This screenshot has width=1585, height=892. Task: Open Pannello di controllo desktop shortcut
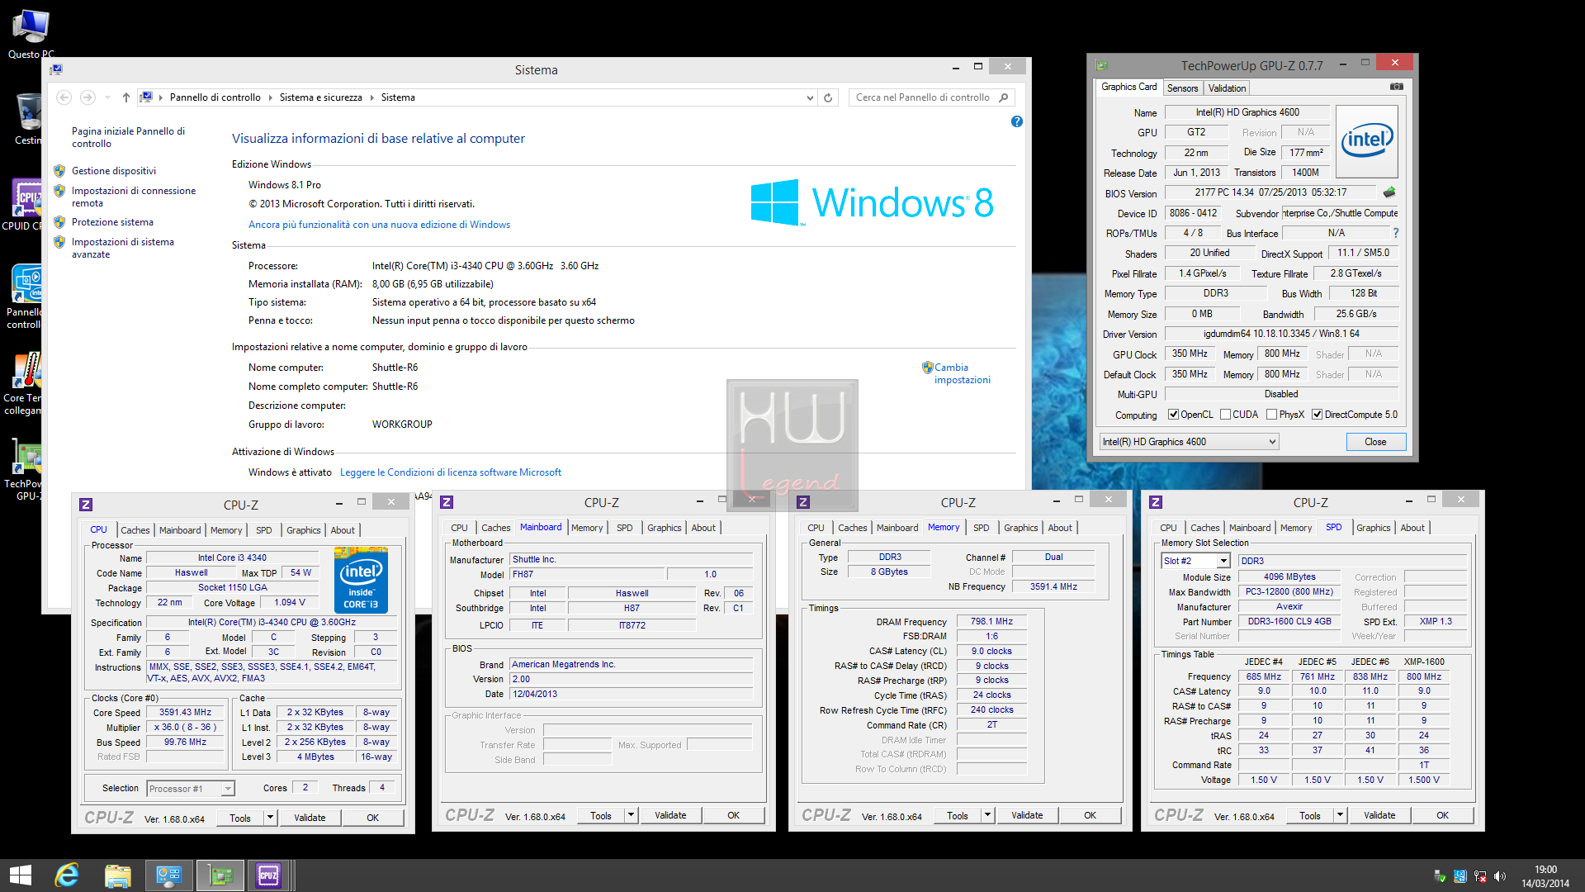point(25,297)
